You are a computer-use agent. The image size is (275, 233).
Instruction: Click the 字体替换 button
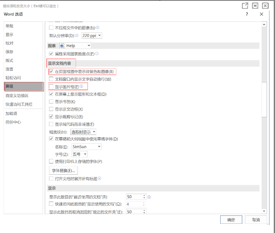(64, 171)
